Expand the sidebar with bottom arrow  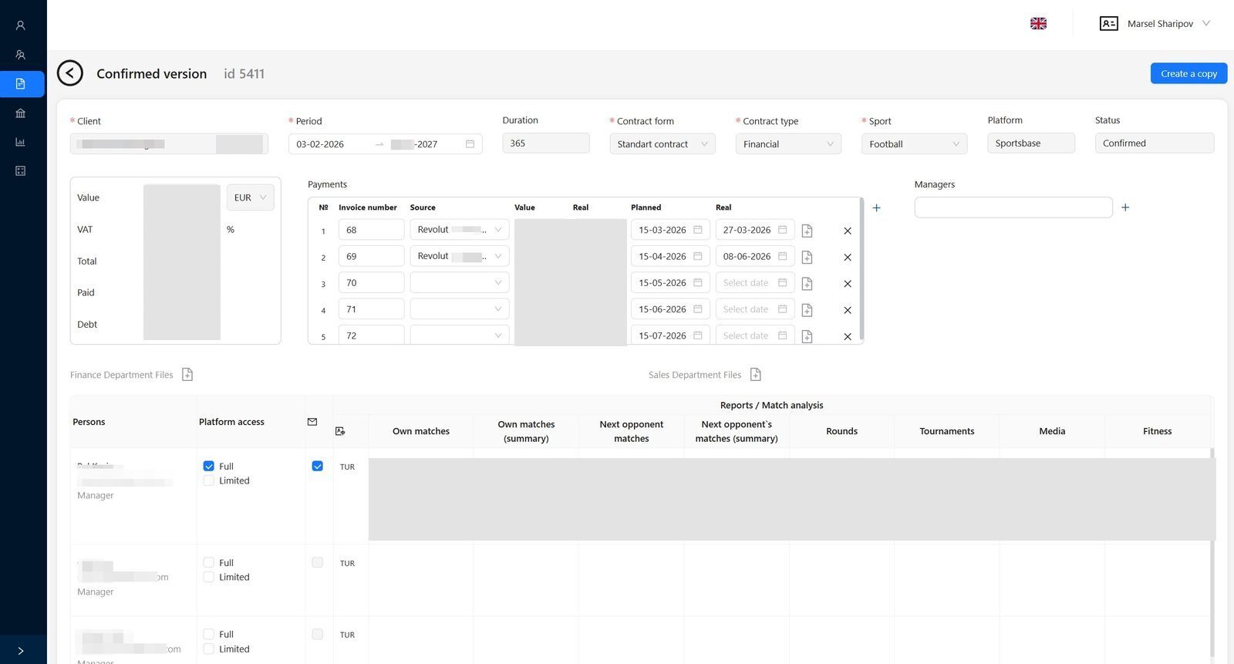(x=21, y=651)
